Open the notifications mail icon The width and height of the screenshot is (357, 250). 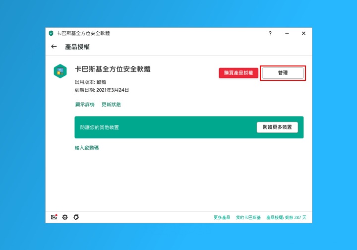pos(54,217)
